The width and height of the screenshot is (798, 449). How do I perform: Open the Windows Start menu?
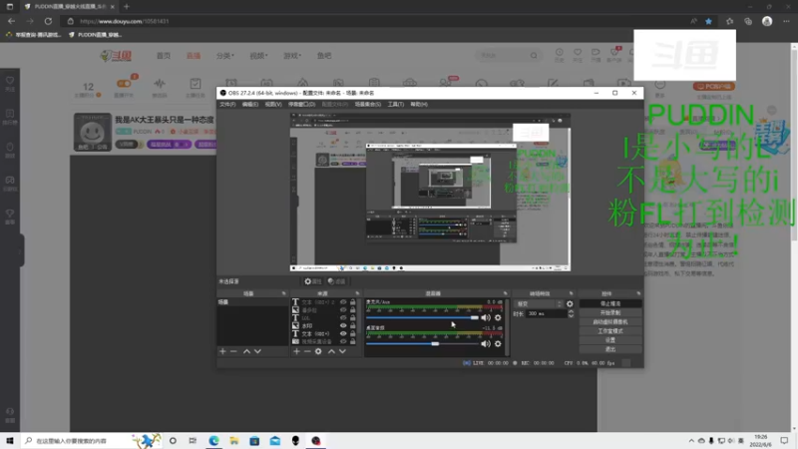[x=10, y=441]
